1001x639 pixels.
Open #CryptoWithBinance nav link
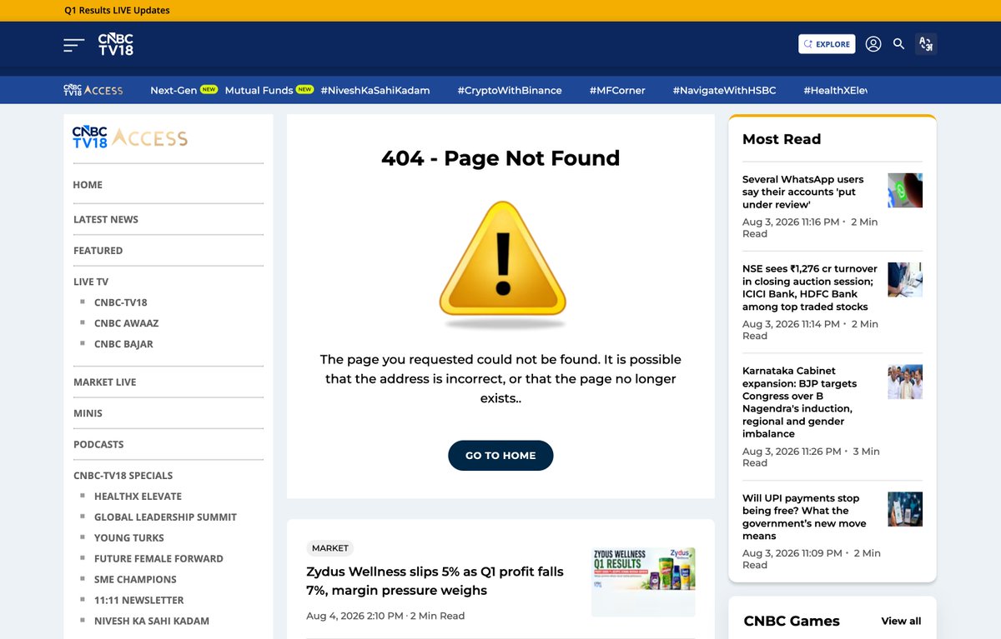point(510,90)
